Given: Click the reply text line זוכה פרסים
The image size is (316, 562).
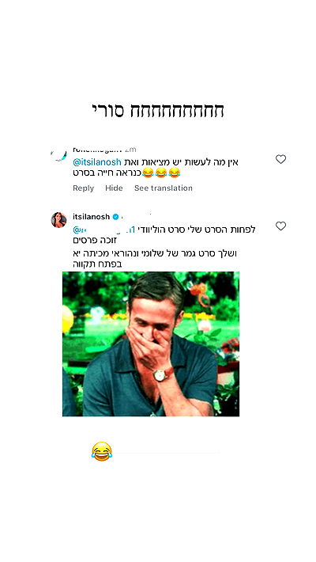Looking at the screenshot, I should (95, 241).
